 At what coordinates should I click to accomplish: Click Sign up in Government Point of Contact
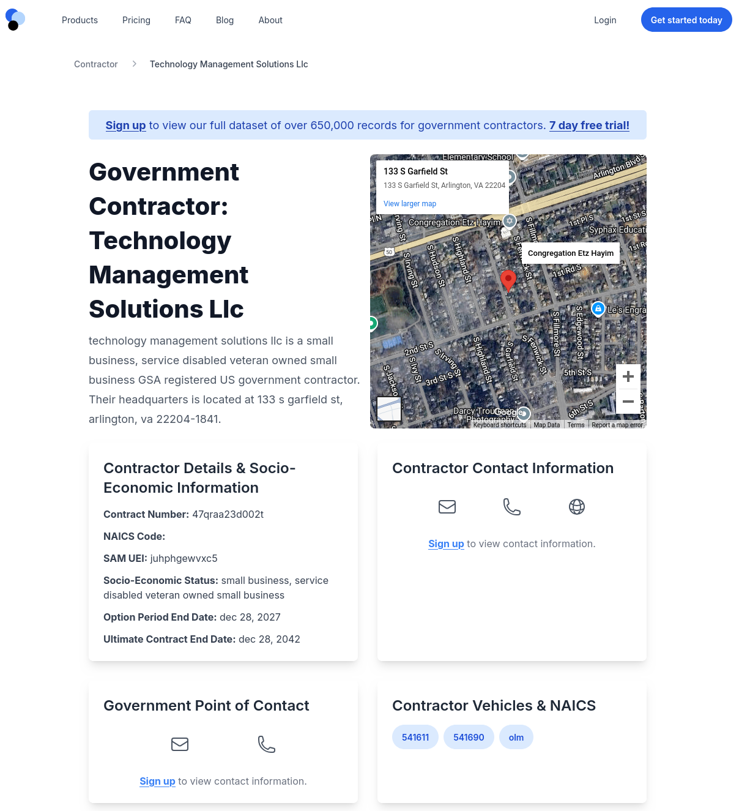coord(157,781)
